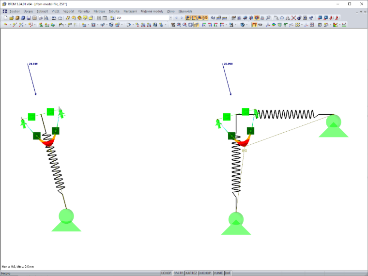Open the ZS1 load case dropdown arrow
This screenshot has width=368, height=276.
(170, 18)
